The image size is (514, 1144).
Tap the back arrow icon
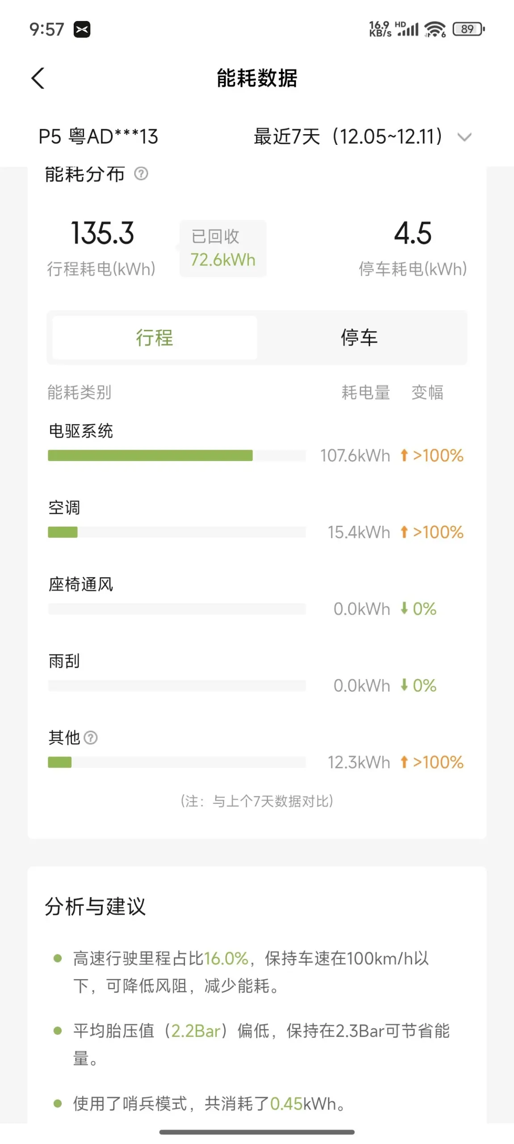[38, 79]
